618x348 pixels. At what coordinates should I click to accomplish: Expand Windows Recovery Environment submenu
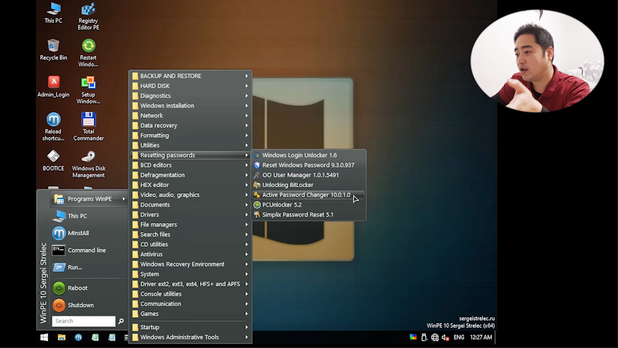coord(190,264)
